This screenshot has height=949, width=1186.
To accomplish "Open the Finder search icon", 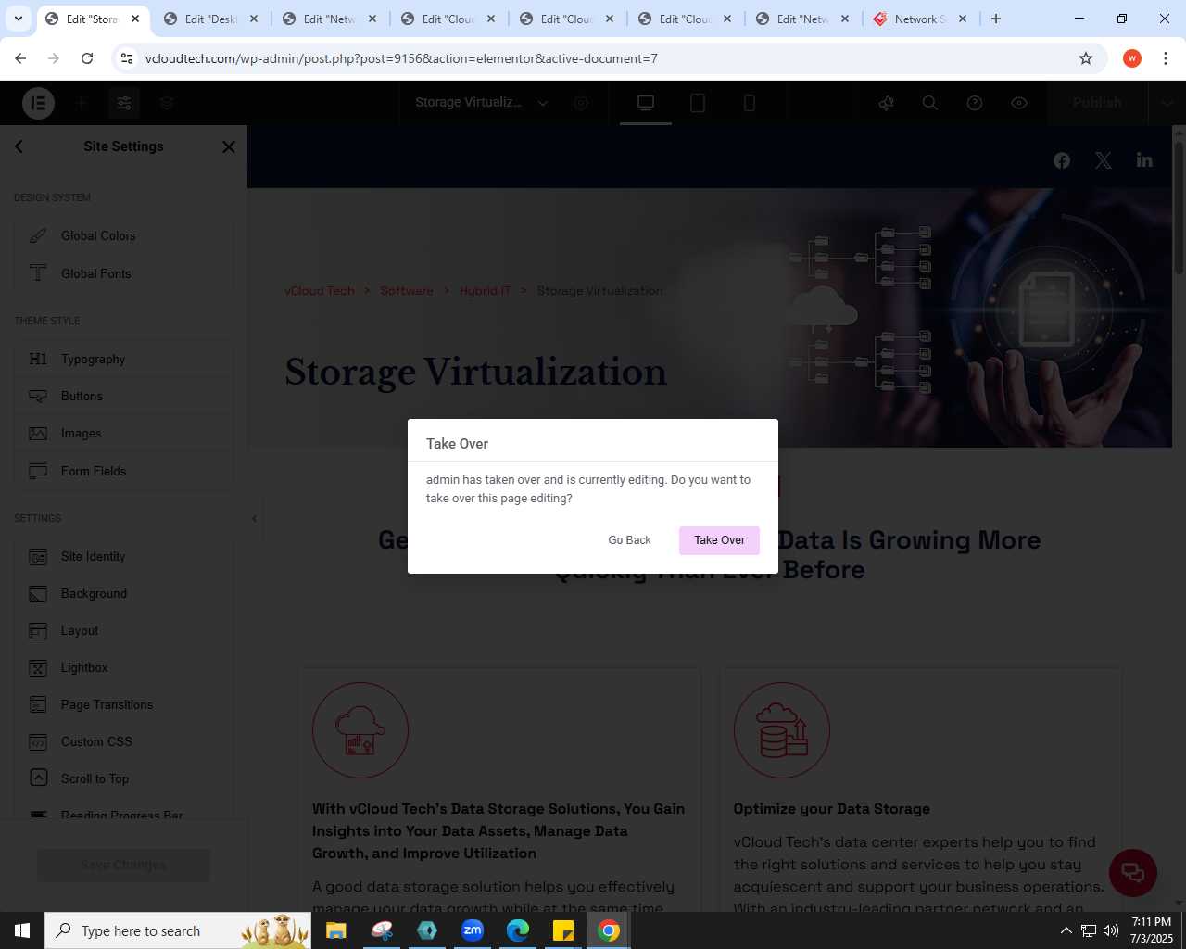I will [930, 103].
